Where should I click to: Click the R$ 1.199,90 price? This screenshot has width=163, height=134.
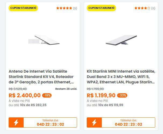tap(101, 95)
